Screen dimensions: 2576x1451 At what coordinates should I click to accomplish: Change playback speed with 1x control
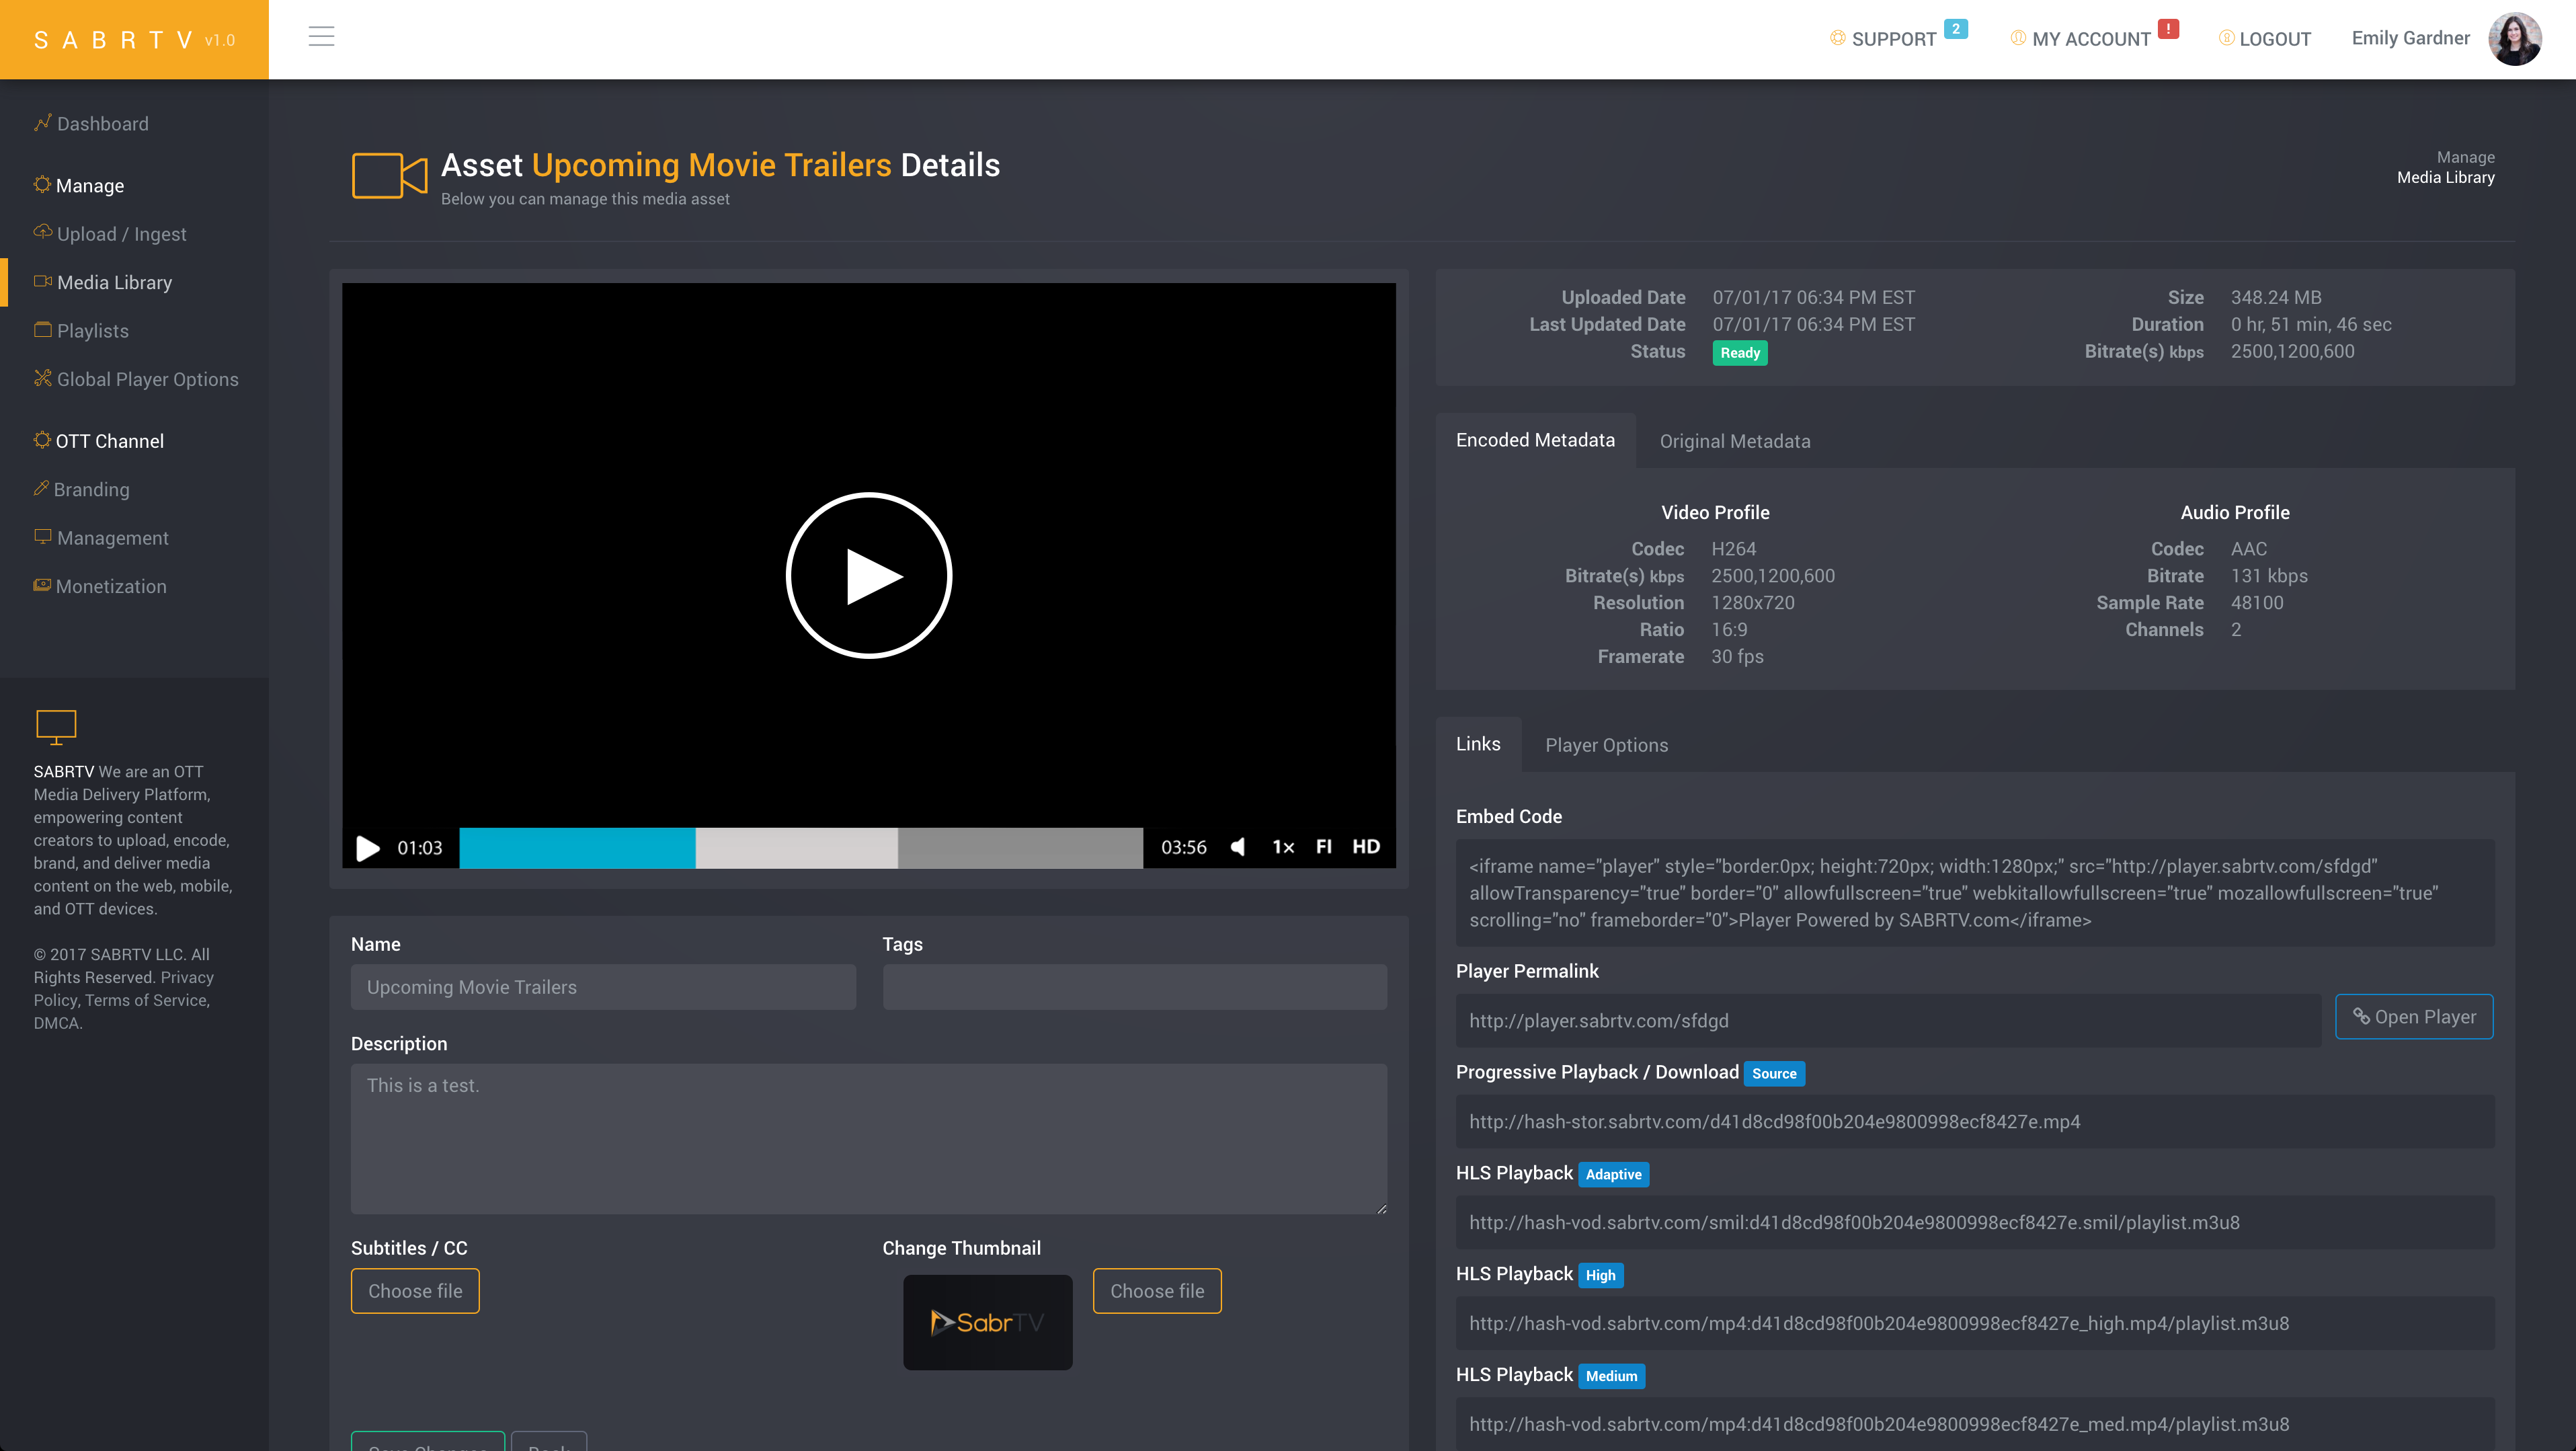click(1283, 847)
